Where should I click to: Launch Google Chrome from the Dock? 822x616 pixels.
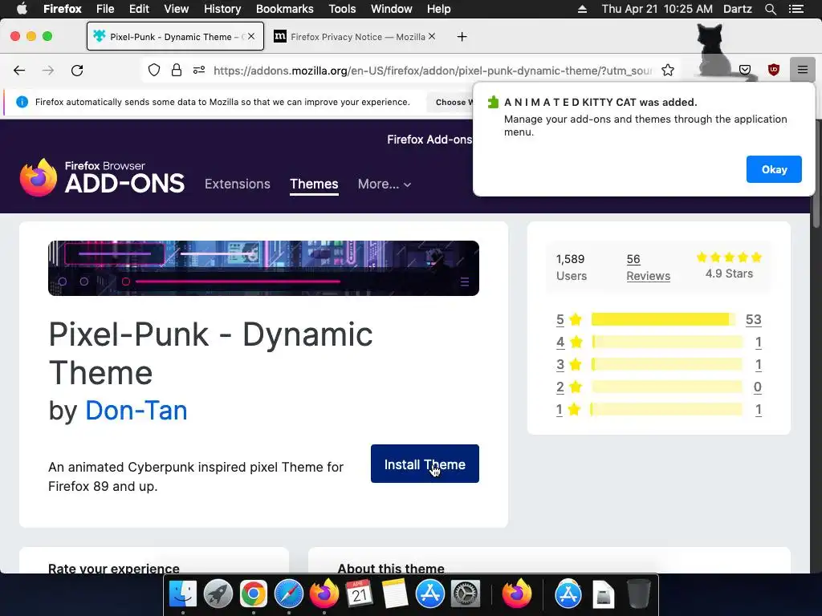(x=253, y=594)
